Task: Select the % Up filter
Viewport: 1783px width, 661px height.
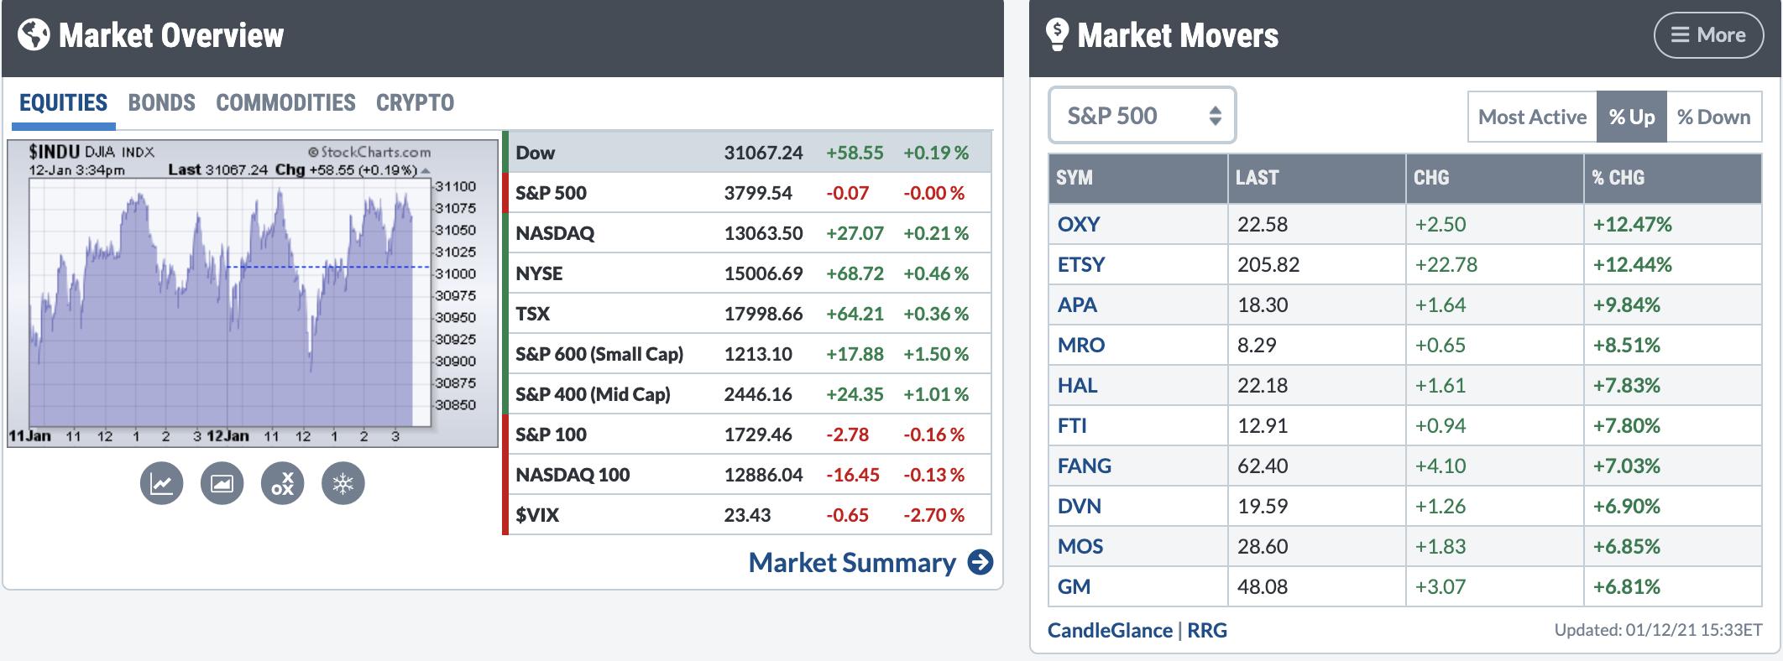Action: pyautogui.click(x=1631, y=117)
